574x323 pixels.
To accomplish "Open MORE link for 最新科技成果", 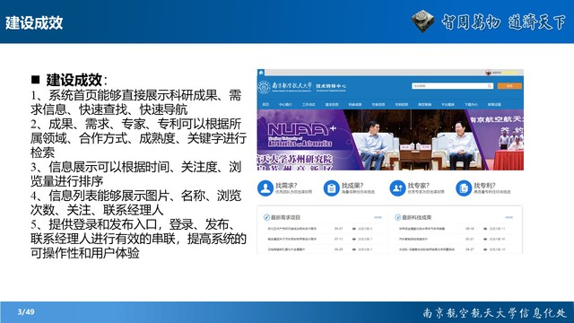I will (x=509, y=217).
